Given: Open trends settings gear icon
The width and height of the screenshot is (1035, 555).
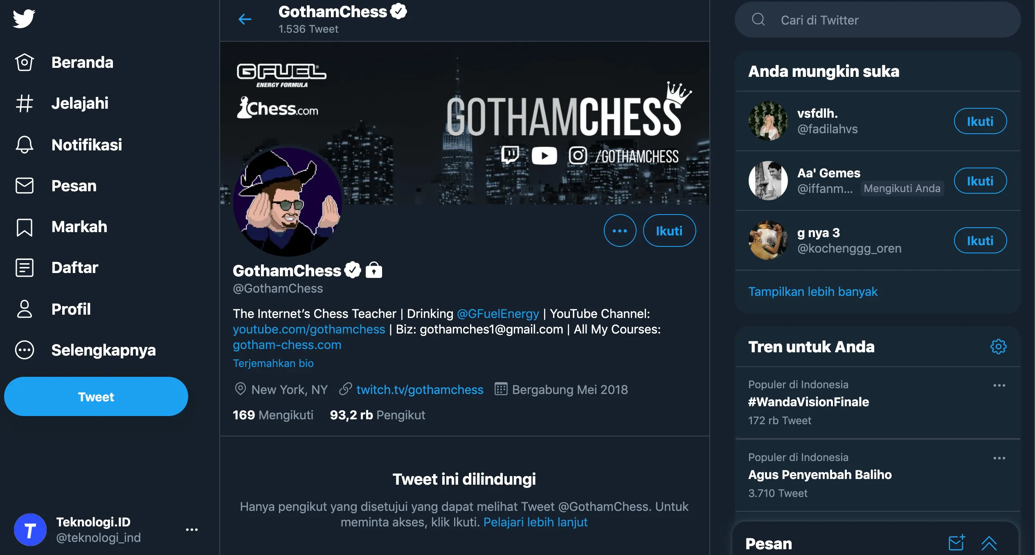Looking at the screenshot, I should (998, 347).
